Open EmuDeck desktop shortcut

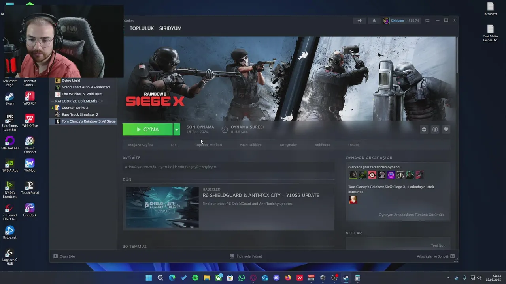pyautogui.click(x=30, y=210)
